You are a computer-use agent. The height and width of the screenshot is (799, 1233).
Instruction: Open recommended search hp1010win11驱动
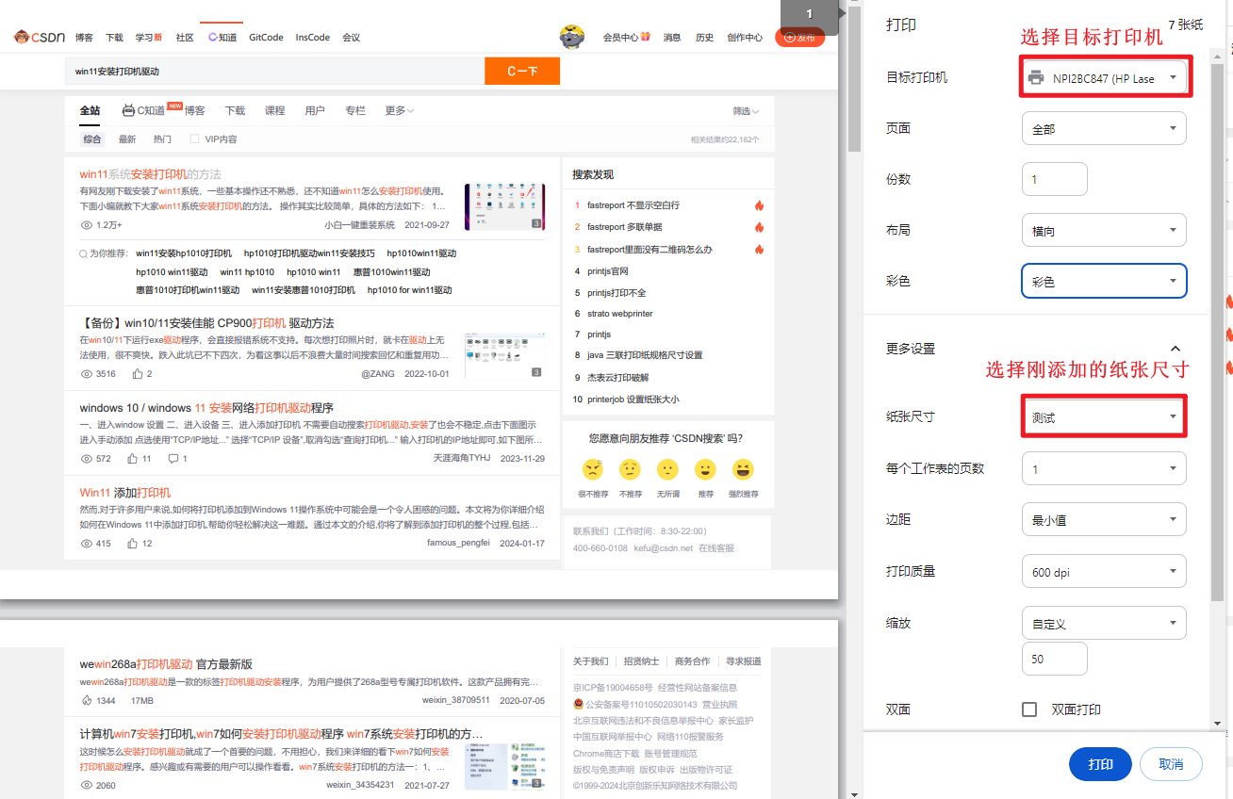click(x=421, y=253)
